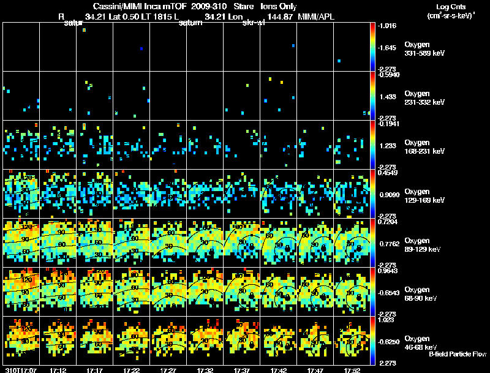The width and height of the screenshot is (490, 373).
Task: Click the Log Cnts units header
Action: (x=450, y=11)
